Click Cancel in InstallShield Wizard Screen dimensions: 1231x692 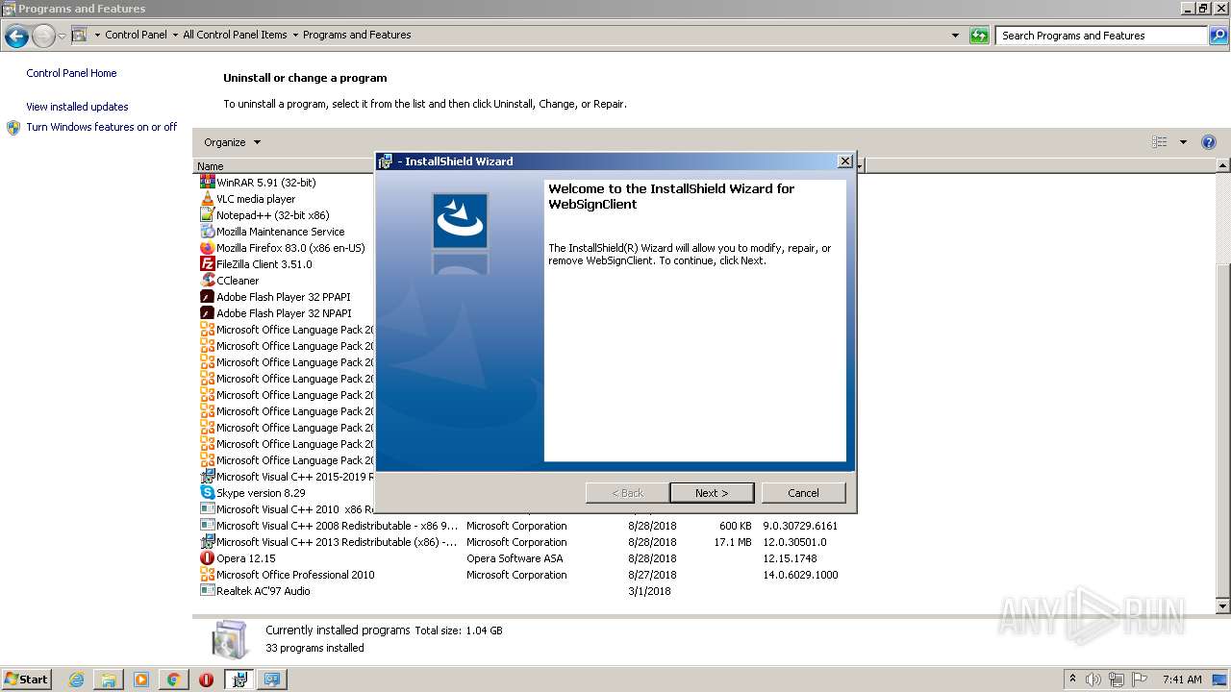(803, 492)
